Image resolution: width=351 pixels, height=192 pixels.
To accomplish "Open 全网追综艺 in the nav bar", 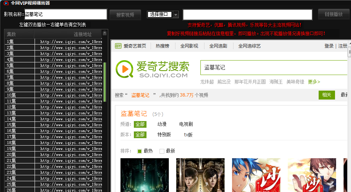I will [x=249, y=46].
